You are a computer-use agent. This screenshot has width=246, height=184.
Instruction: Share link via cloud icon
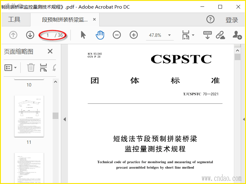point(220,35)
